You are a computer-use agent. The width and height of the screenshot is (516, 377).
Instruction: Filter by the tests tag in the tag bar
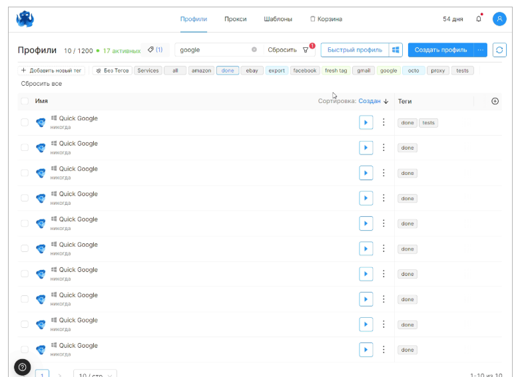point(462,70)
